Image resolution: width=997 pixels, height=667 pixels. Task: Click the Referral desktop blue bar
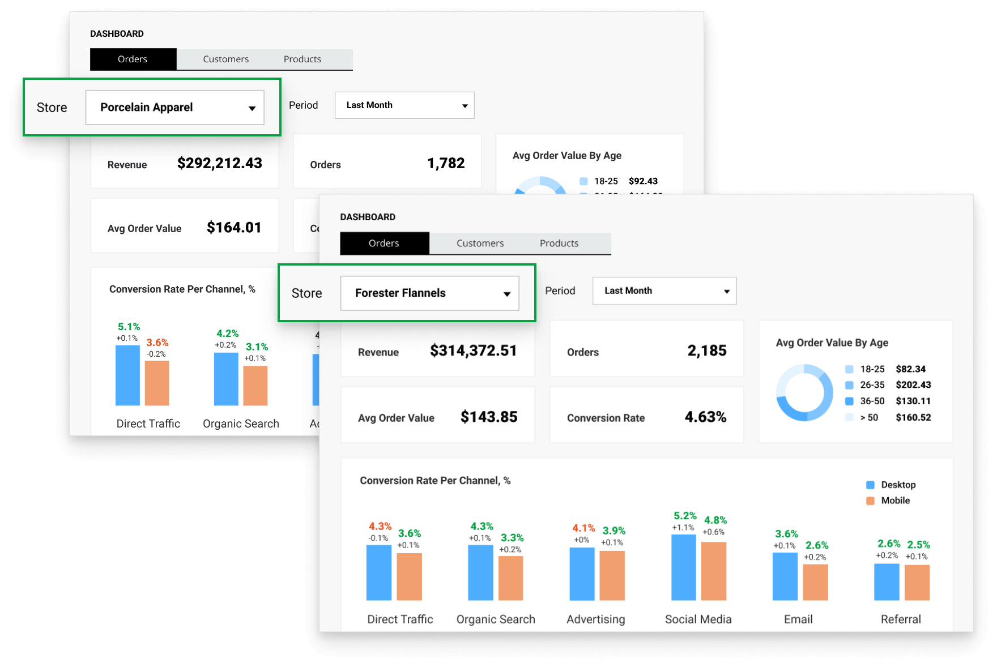coord(886,582)
